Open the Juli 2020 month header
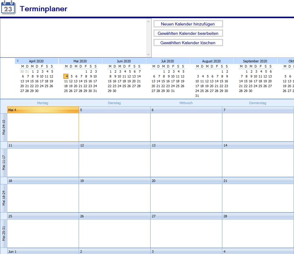 (x=167, y=61)
